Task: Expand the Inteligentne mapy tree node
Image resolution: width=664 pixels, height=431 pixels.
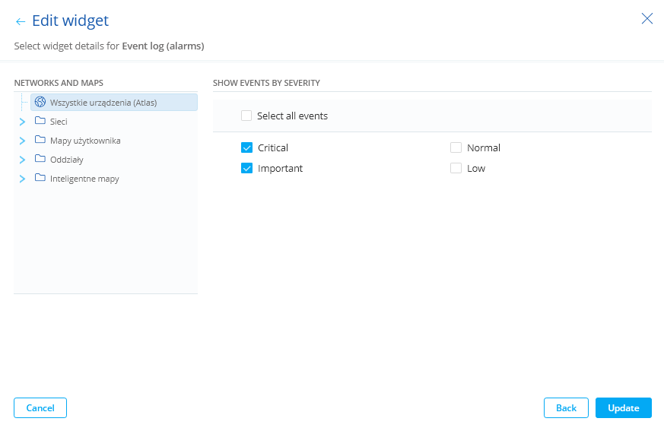Action: 22,179
